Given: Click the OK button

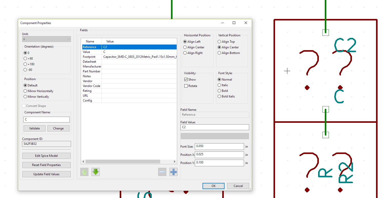Looking at the screenshot, I should 213,186.
